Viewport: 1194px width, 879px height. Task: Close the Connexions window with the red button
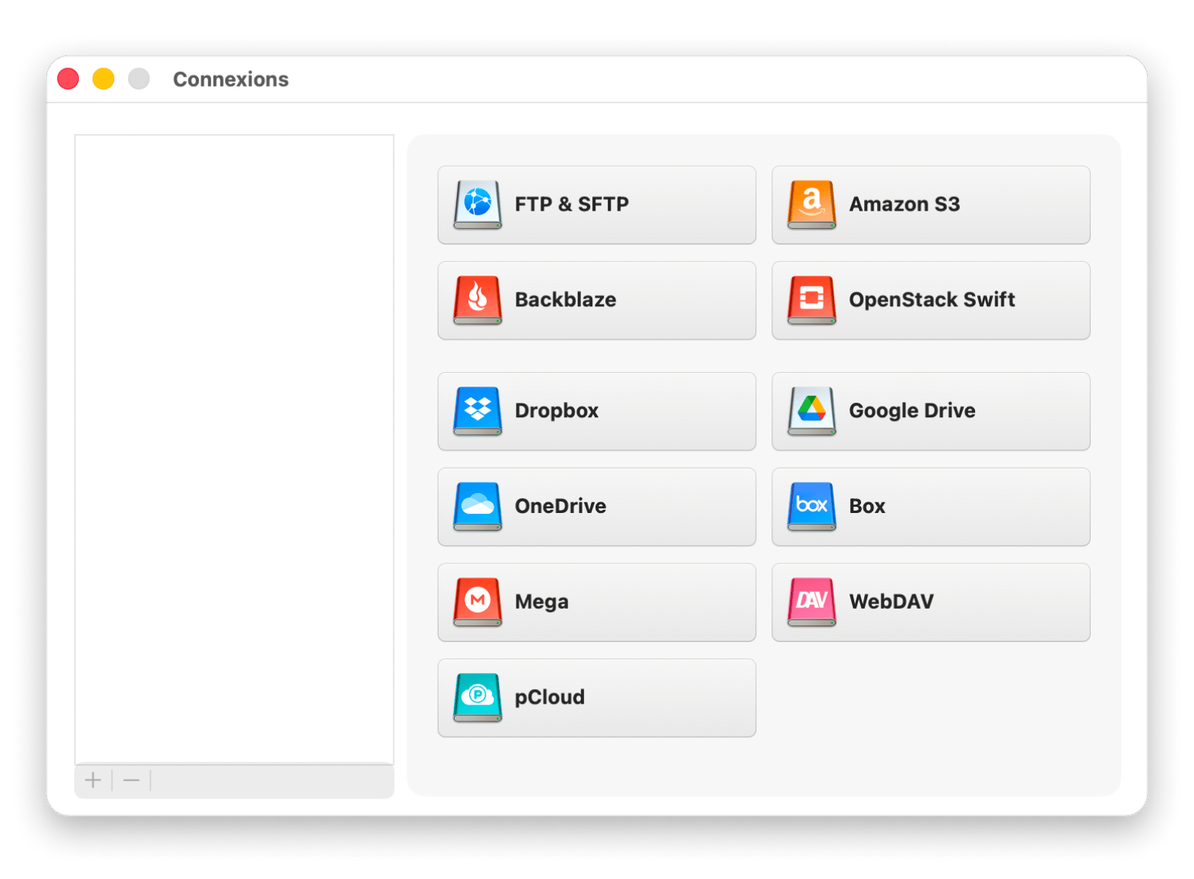[68, 79]
